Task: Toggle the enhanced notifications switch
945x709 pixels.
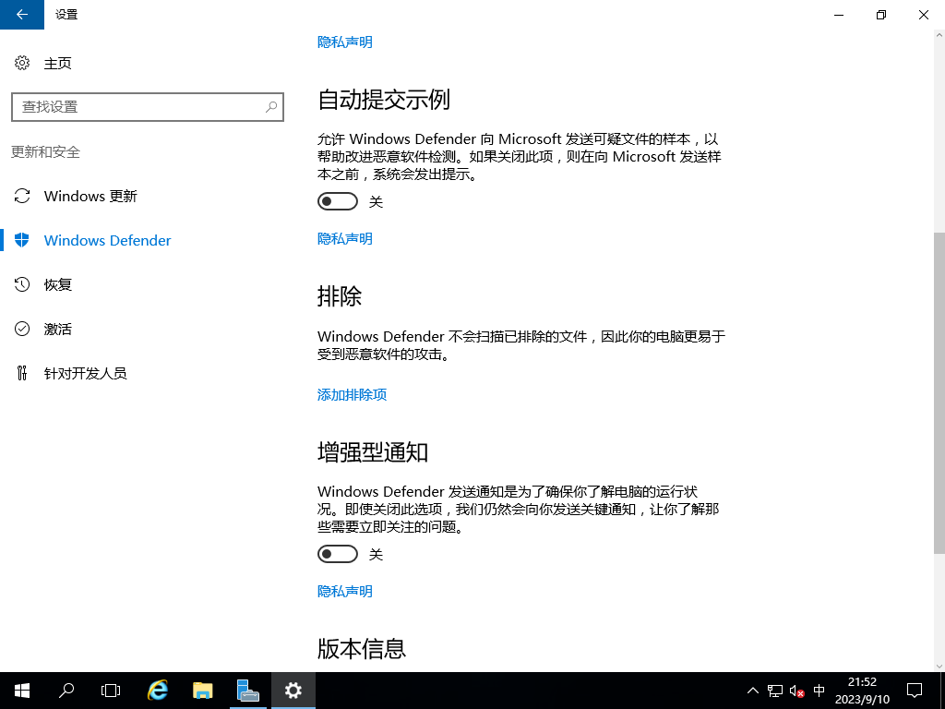Action: 338,554
